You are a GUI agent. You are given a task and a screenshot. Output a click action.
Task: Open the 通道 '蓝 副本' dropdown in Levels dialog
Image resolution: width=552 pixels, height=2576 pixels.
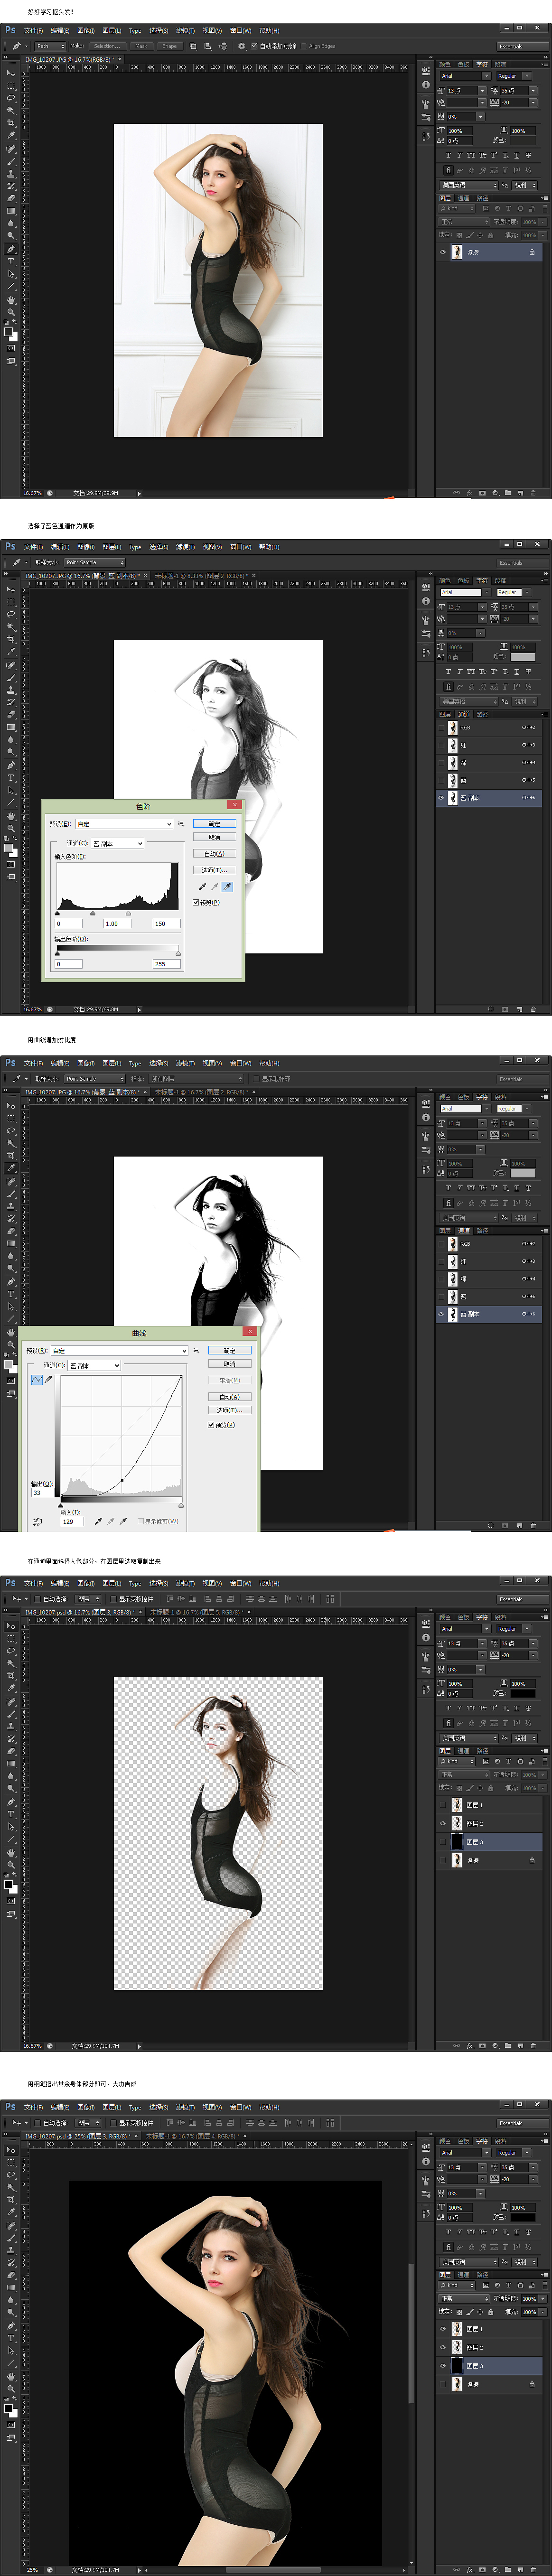point(118,844)
